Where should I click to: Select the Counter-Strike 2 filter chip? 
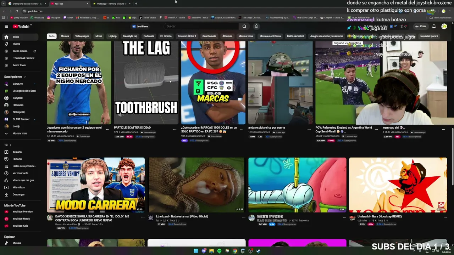click(x=187, y=36)
